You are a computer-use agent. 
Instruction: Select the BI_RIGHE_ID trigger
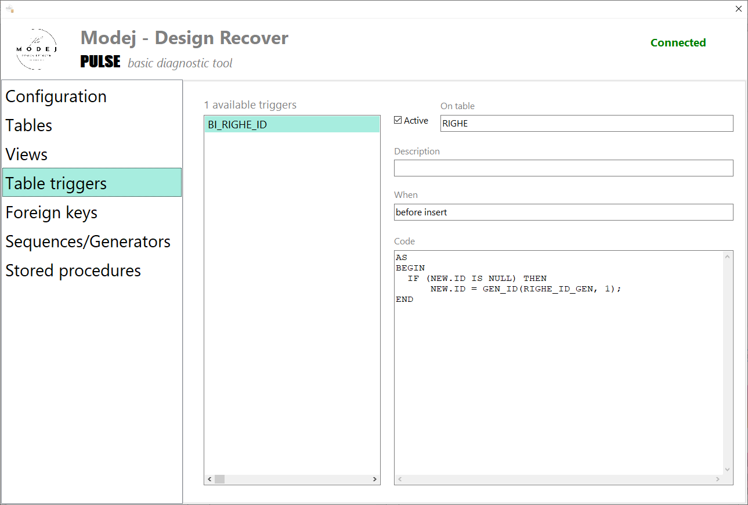[292, 124]
